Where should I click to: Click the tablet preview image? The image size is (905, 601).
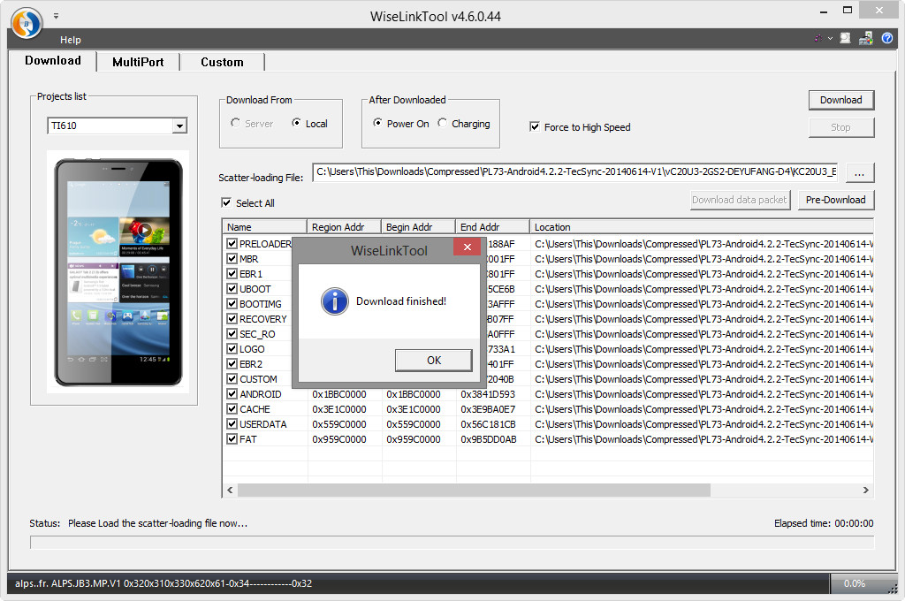118,272
